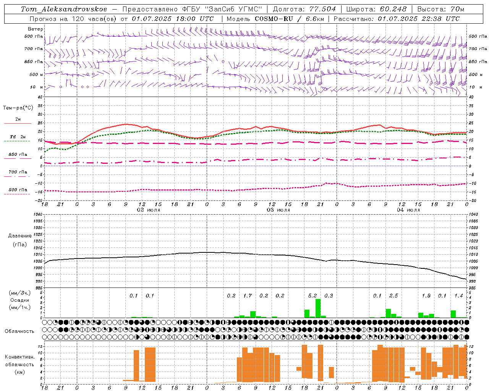Viewport: 489px width, 391px height.
Task: Click the 700 гПа temperature legend entry
Action: click(18, 172)
